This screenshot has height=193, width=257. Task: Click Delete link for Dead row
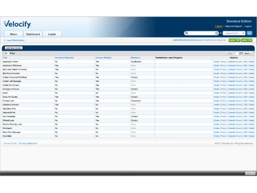(x=251, y=93)
